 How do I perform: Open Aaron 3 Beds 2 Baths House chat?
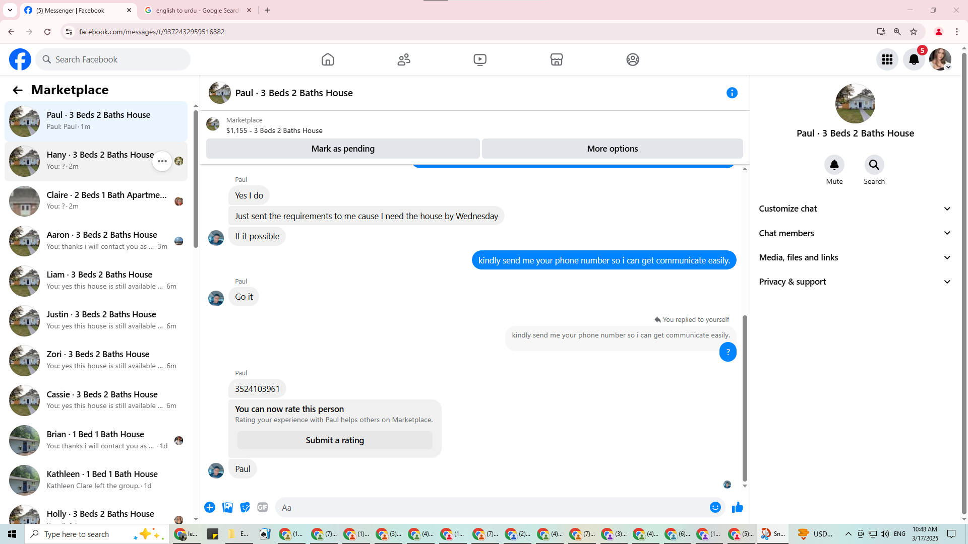click(96, 241)
